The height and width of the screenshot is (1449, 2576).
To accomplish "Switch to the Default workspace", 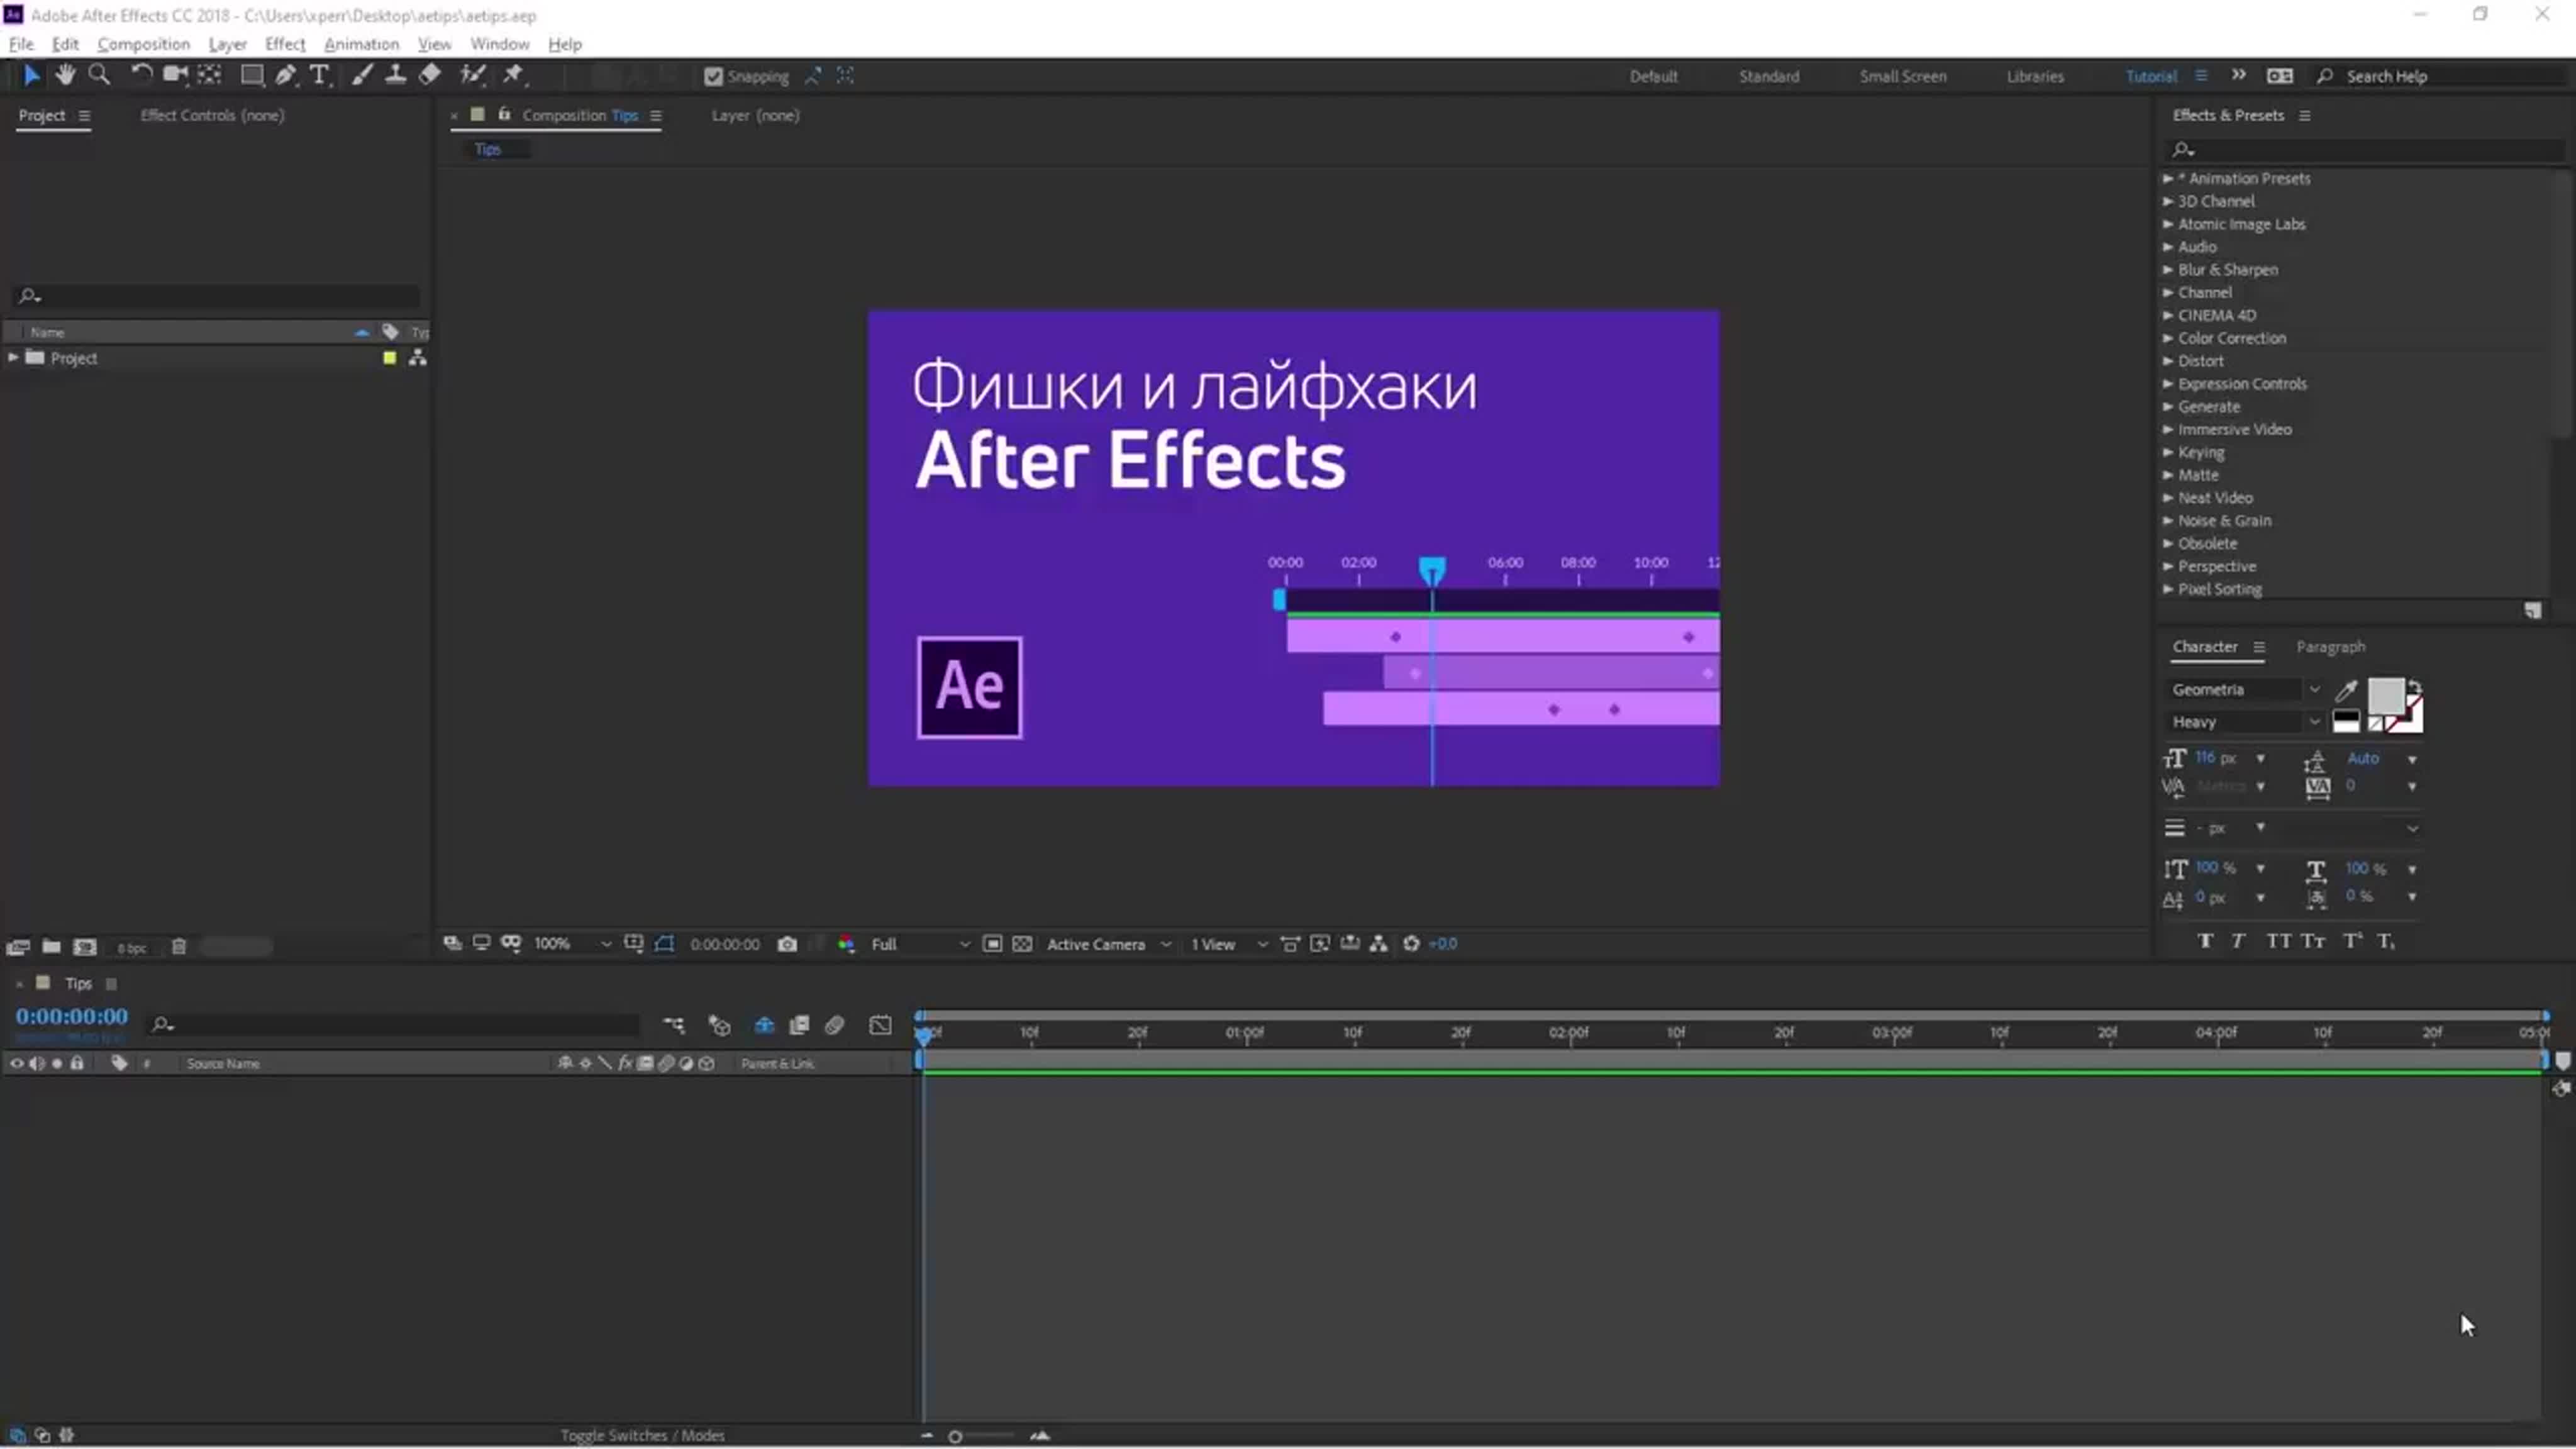I will [x=1653, y=77].
